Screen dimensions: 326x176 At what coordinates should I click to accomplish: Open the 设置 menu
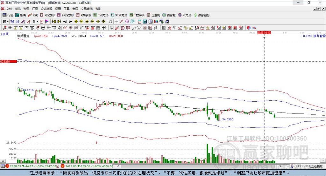58,9
